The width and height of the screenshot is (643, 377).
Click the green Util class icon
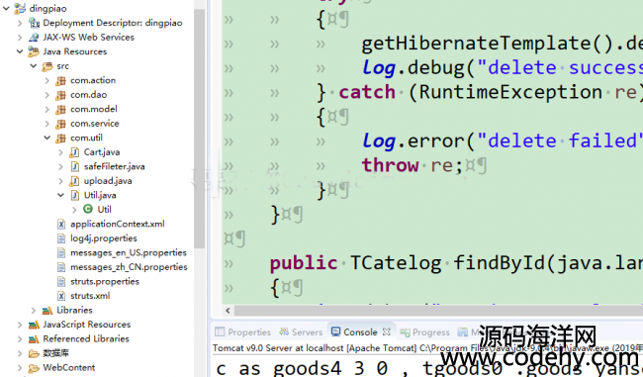coord(88,209)
